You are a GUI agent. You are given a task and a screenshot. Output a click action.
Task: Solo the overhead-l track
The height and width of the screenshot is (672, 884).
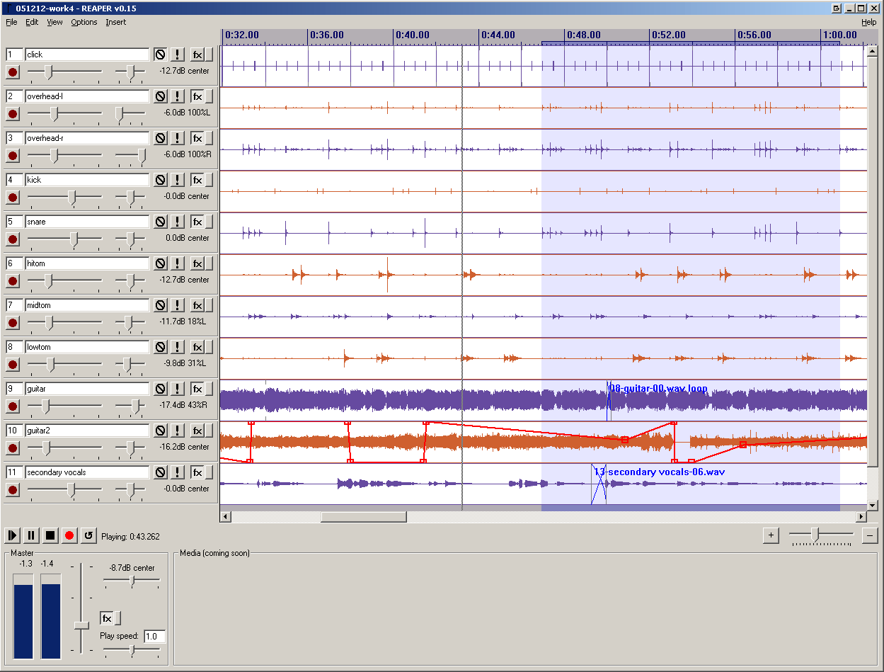click(x=177, y=96)
